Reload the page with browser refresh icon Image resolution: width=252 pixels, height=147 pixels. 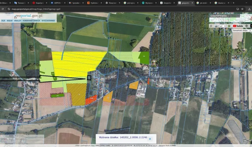(x=2, y=9)
